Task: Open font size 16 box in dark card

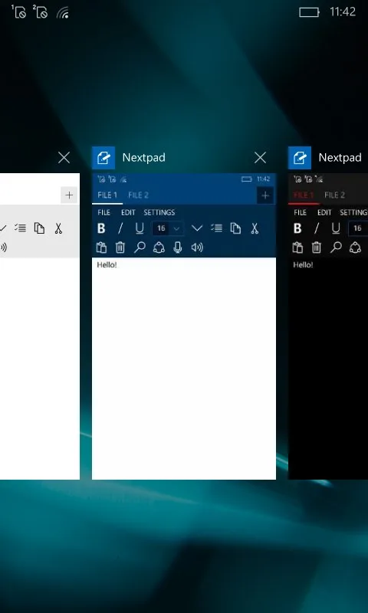Action: click(358, 228)
